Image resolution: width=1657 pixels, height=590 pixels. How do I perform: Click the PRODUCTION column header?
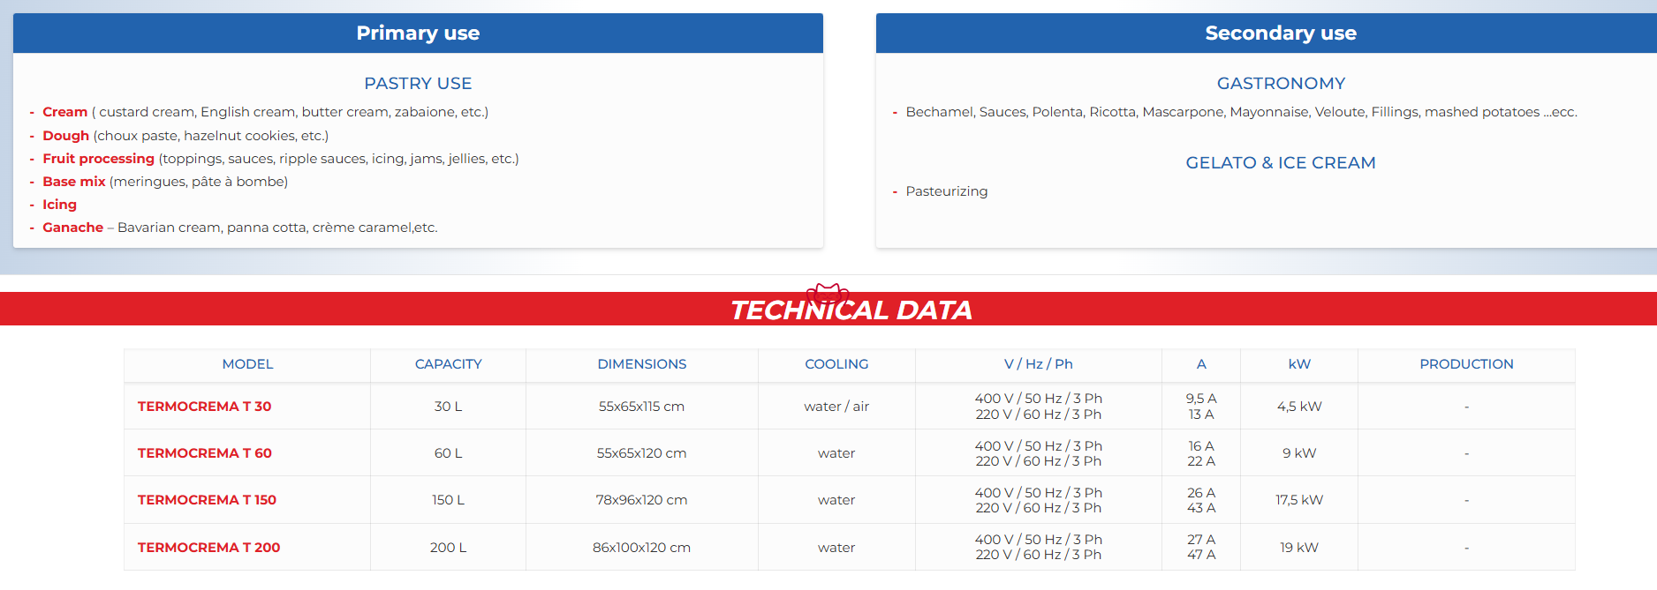1466,364
